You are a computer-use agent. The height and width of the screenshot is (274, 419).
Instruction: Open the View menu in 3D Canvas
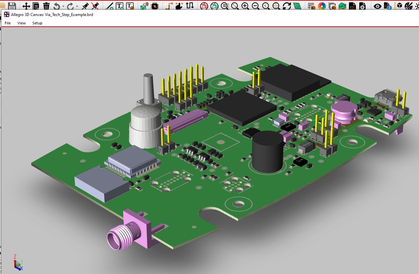[x=21, y=23]
